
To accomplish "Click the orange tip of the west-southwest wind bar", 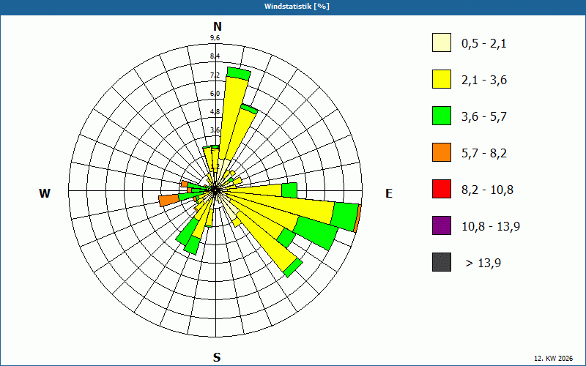I will point(169,200).
